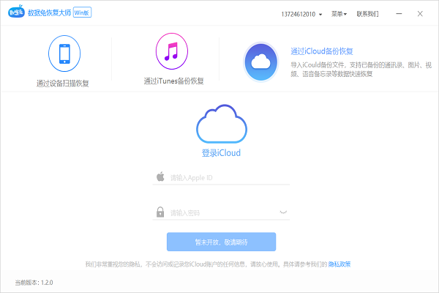Select the device scan recovery phone icon
Image resolution: width=439 pixels, height=293 pixels.
point(64,53)
